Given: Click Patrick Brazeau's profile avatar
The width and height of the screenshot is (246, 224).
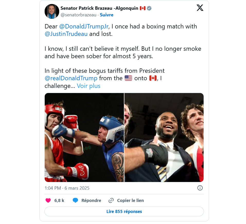Looking at the screenshot, I should click(x=52, y=11).
